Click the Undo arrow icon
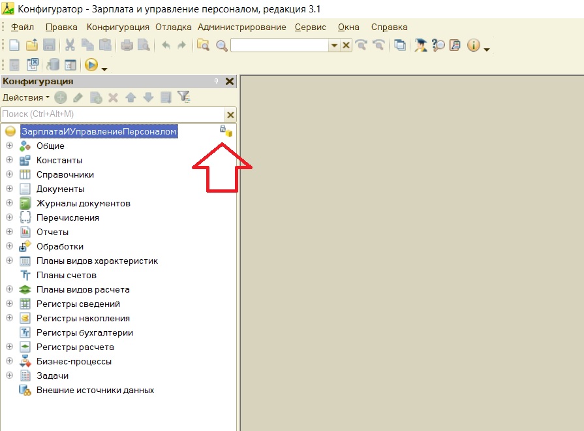Viewport: 584px width, 431px height. (x=166, y=46)
